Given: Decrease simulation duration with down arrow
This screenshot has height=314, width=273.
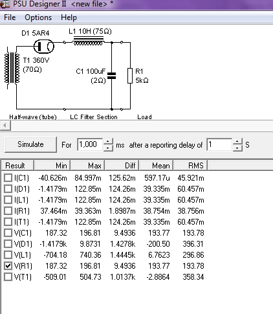Looking at the screenshot, I should tap(108, 148).
